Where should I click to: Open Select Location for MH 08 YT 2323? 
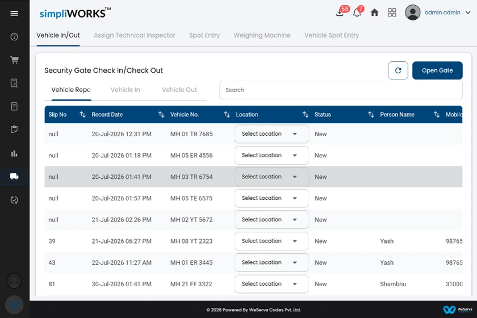271,241
